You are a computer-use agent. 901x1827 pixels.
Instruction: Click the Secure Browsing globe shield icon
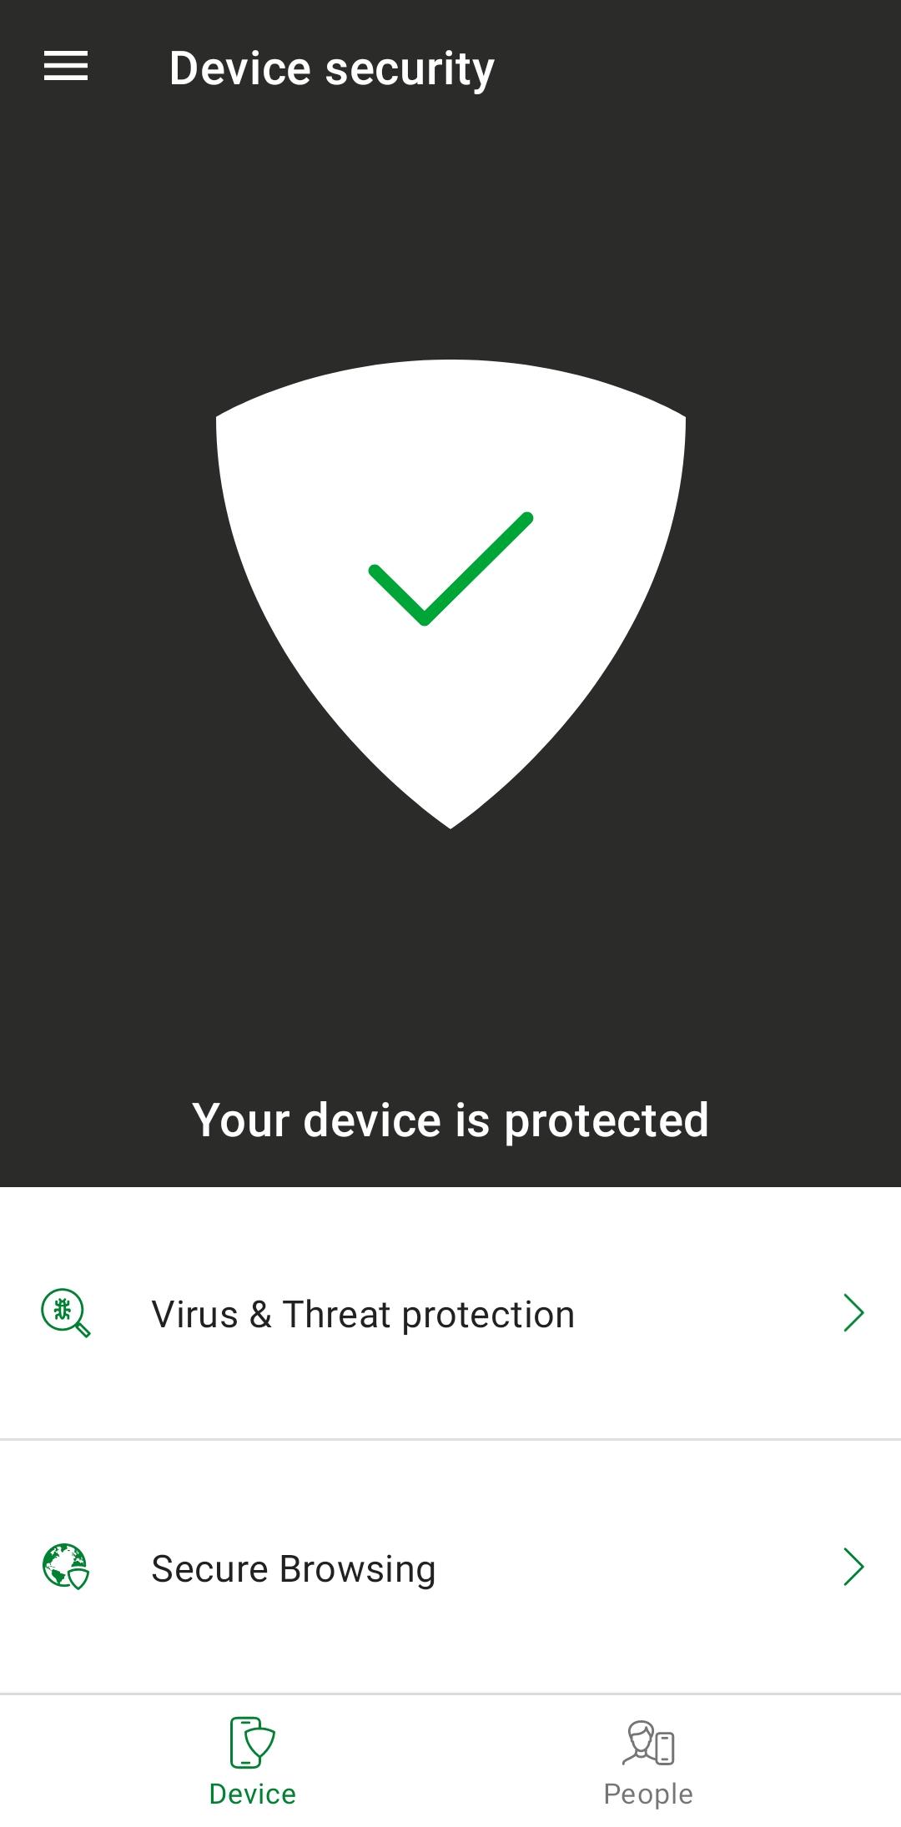[66, 1567]
